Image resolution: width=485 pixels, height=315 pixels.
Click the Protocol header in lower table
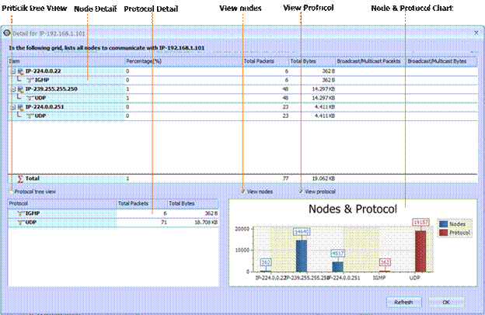62,203
